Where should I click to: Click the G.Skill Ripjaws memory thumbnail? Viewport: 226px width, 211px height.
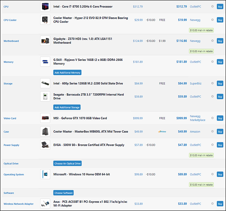click(45, 61)
